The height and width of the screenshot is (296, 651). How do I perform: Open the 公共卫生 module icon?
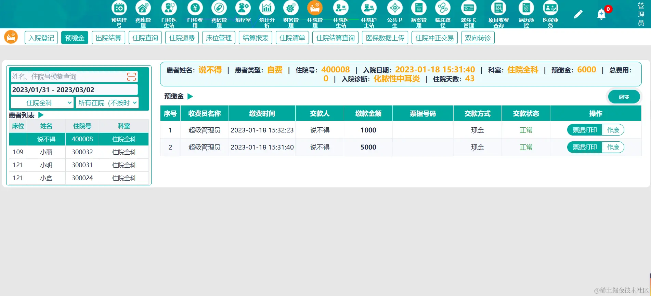click(395, 8)
